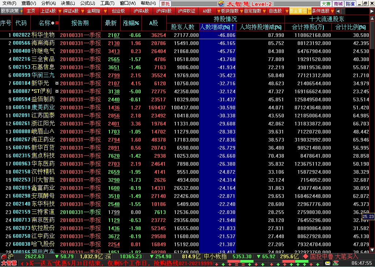Click the 中小板指 index label
The width and height of the screenshot is (375, 267).
point(215,257)
